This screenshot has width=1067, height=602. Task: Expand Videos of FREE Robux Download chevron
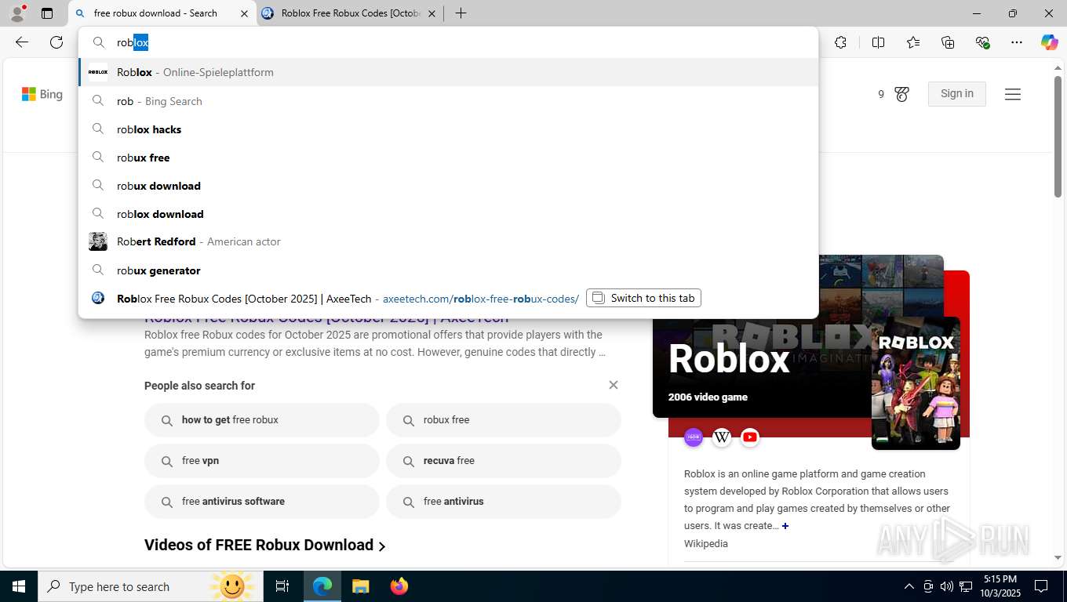(382, 546)
